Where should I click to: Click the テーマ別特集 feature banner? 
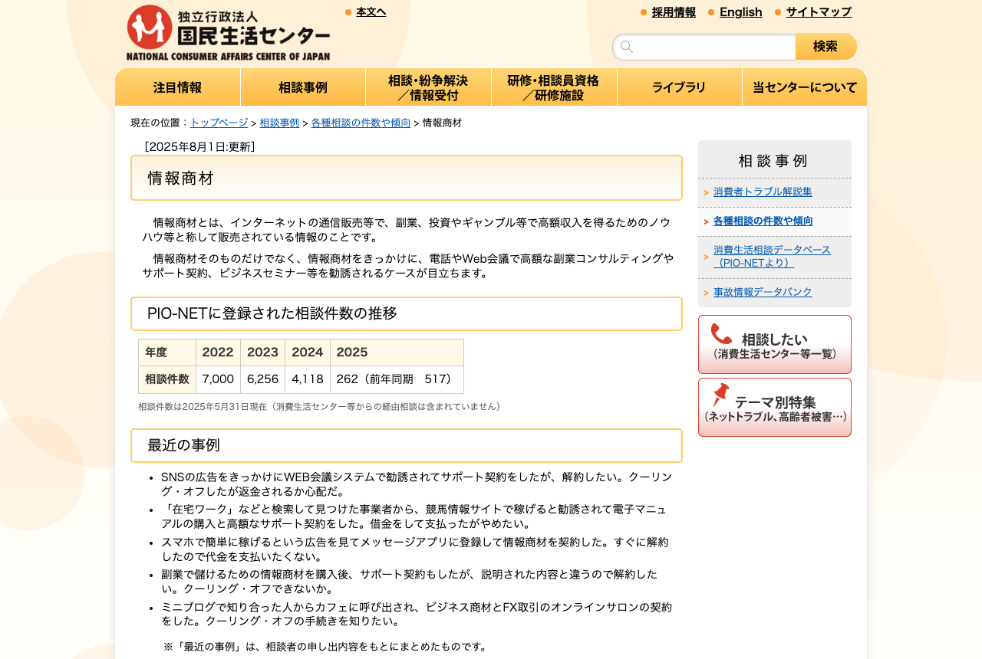775,407
